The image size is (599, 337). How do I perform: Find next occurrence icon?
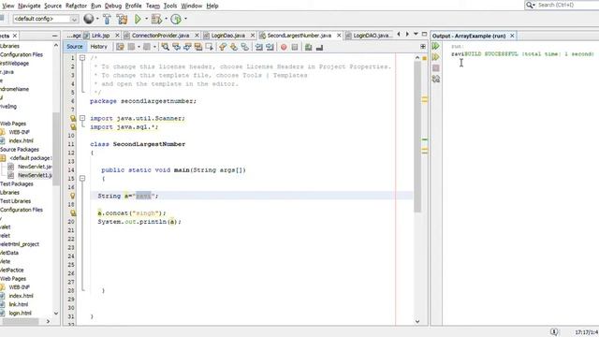[x=187, y=47]
